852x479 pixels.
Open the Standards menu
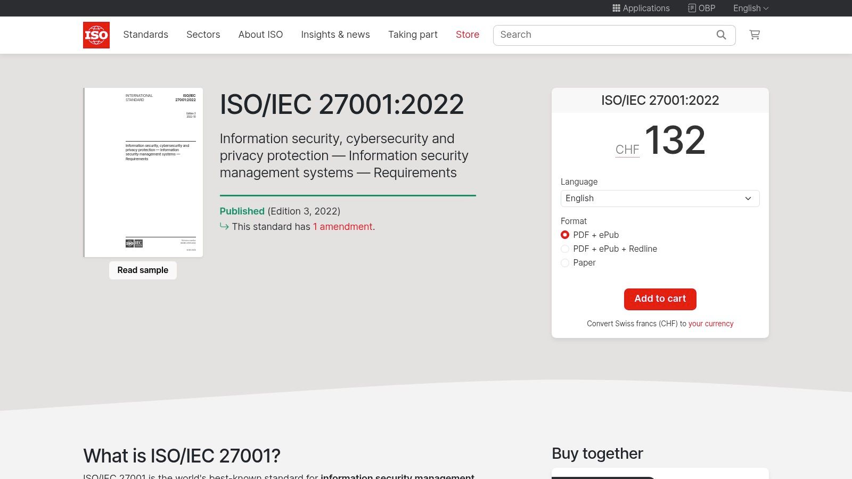pos(145,35)
